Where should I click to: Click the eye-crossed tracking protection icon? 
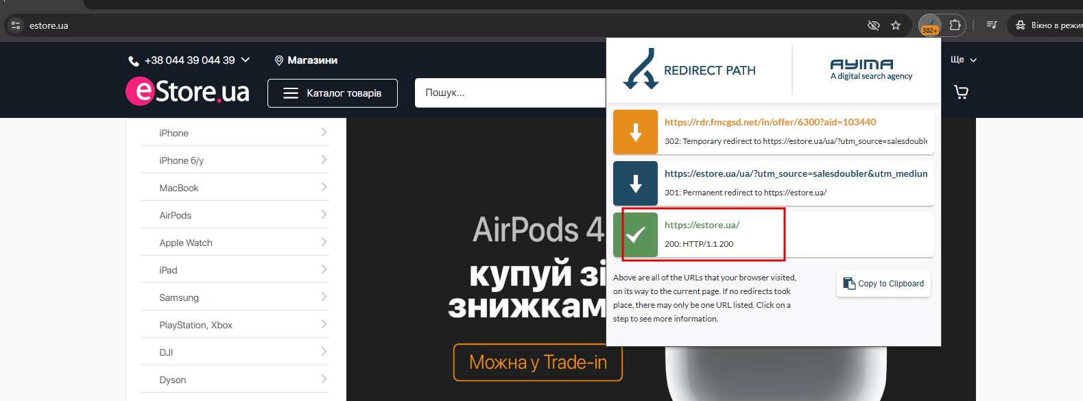(x=873, y=25)
